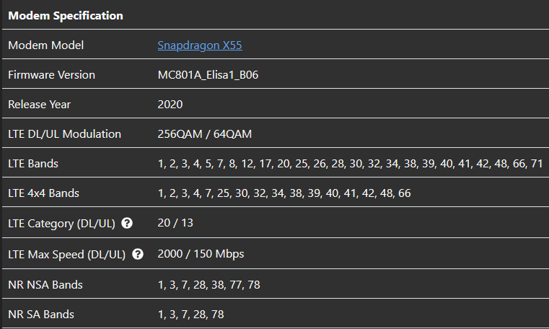Select the NR NSA band list ending in 77, 78
This screenshot has width=549, height=329.
pos(208,285)
